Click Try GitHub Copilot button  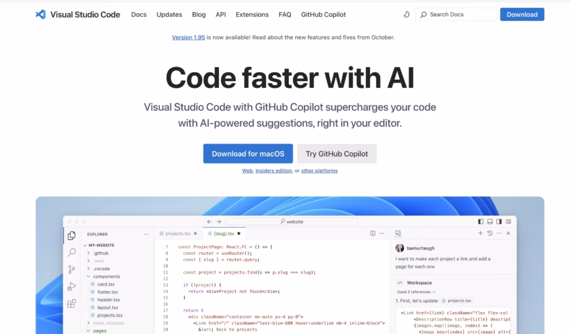[337, 154]
